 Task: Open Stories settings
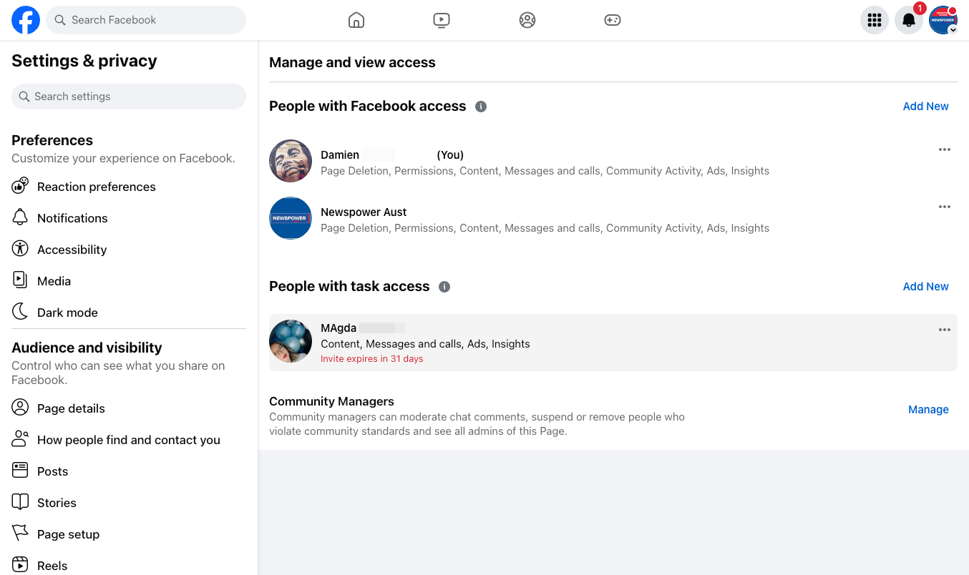point(129,503)
